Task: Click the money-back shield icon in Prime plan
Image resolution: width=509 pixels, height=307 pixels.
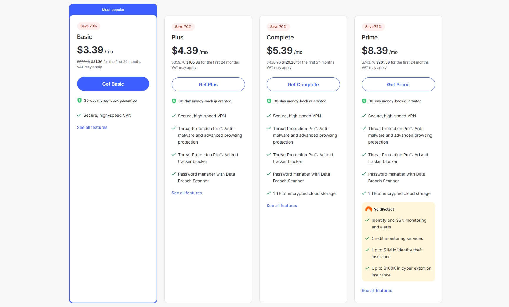Action: pos(364,101)
